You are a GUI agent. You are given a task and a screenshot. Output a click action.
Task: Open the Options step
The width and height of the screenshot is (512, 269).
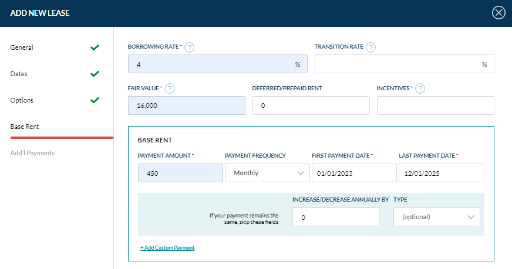pyautogui.click(x=22, y=100)
